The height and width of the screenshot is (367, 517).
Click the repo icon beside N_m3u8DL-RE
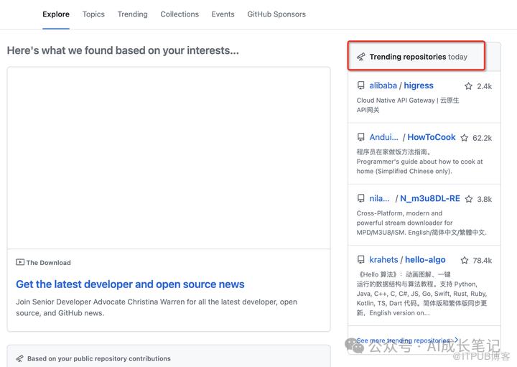pos(361,198)
